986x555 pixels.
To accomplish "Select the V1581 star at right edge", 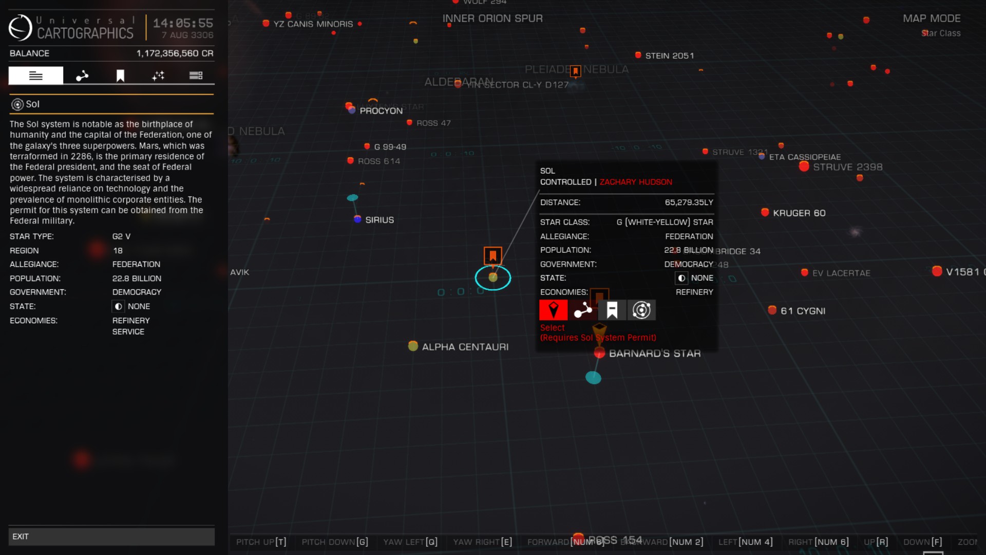I will [x=937, y=271].
